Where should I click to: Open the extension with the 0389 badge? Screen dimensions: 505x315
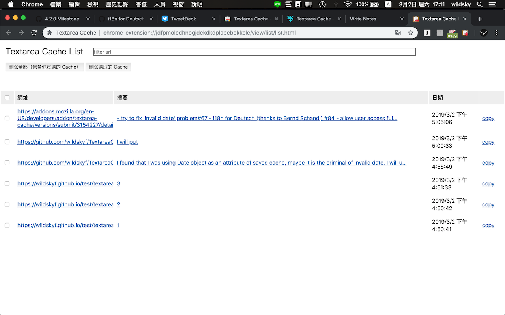[x=452, y=33]
